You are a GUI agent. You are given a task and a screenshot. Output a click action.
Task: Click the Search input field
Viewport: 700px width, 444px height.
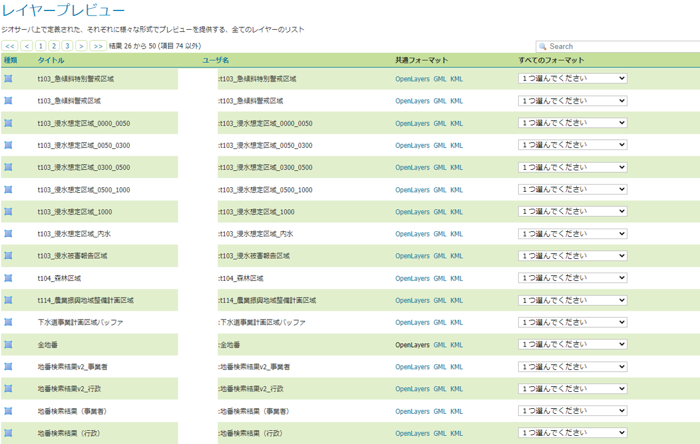(620, 46)
